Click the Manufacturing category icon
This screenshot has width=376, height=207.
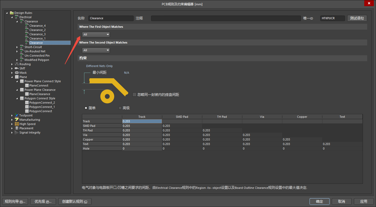point(17,120)
